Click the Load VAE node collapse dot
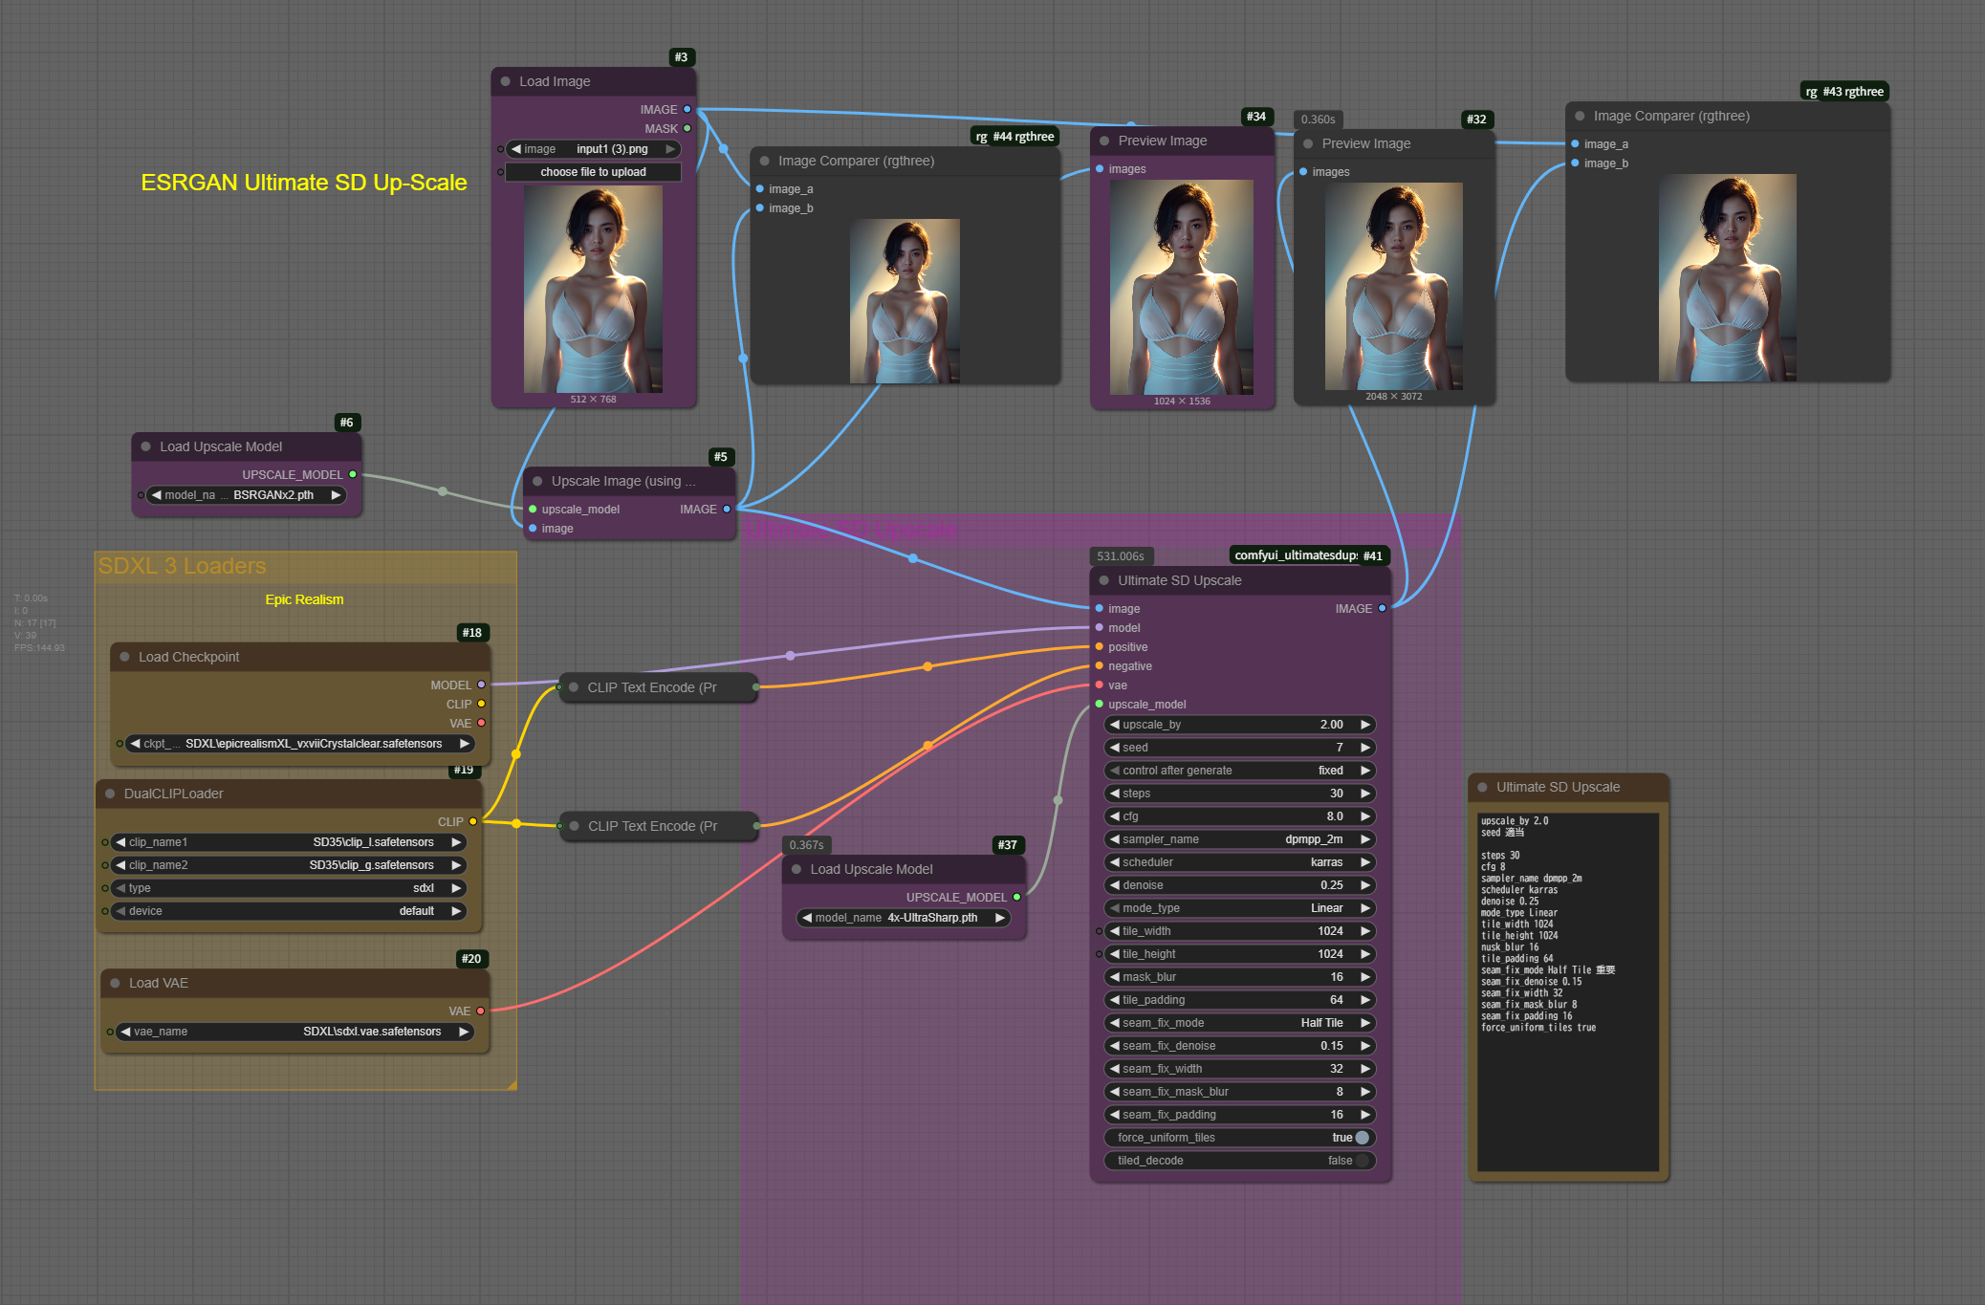This screenshot has height=1305, width=1985. coord(115,983)
